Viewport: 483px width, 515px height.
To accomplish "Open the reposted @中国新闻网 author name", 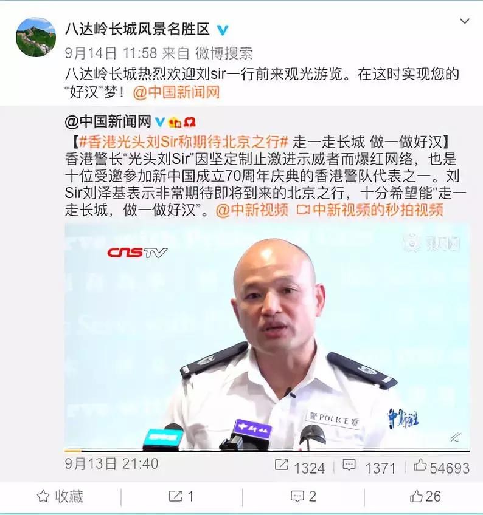I will [108, 122].
